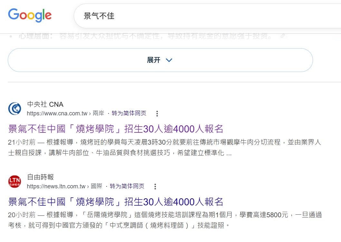This screenshot has height=242, width=341.
Task: Open the 中央社 CNA source name
Action: tap(45, 104)
